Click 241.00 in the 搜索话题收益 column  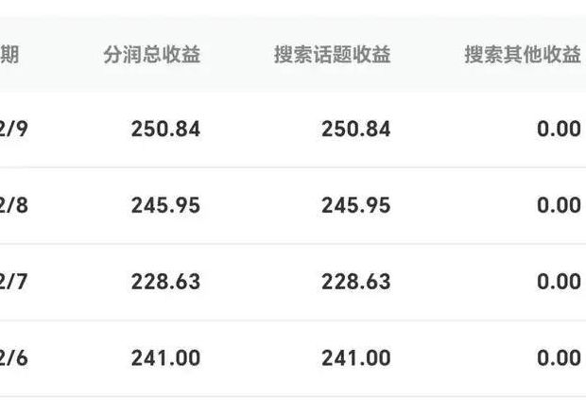click(355, 358)
